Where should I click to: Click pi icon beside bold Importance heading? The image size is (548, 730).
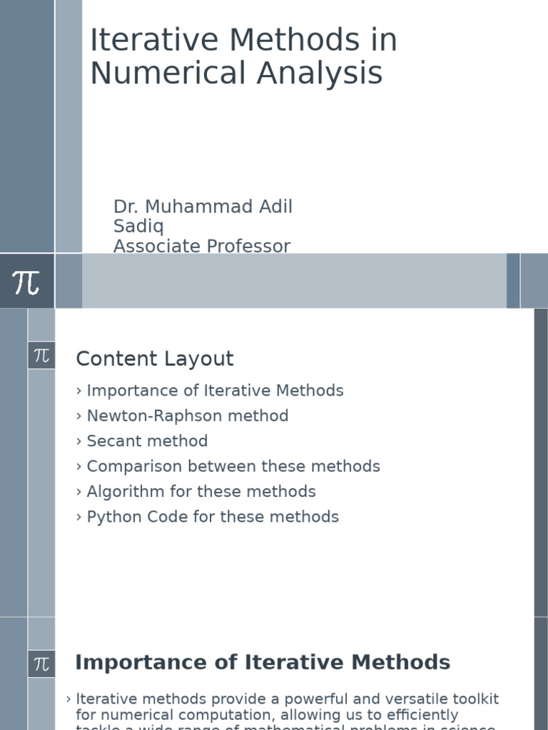click(x=41, y=664)
